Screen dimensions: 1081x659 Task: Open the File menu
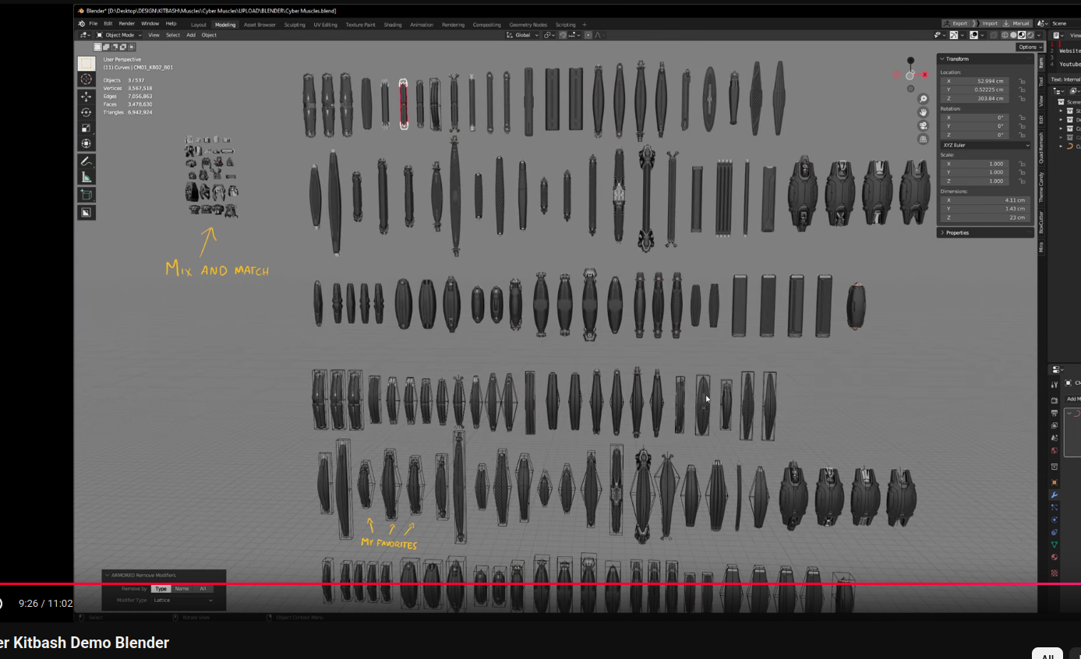pos(93,24)
